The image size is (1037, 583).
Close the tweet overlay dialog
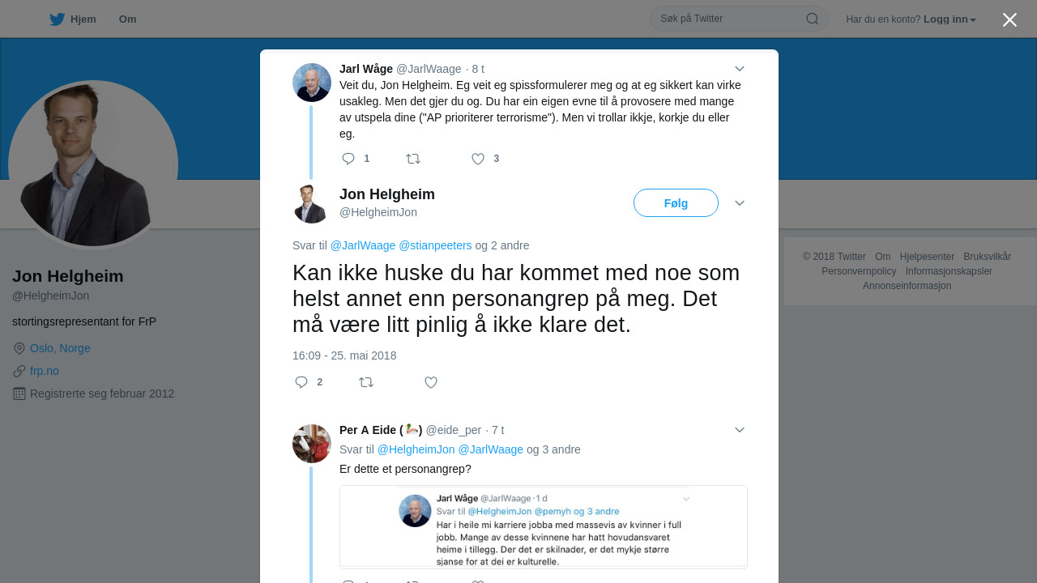pos(1009,20)
